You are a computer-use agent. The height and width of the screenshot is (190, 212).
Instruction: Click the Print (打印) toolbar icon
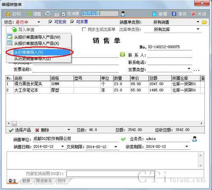tap(8, 14)
